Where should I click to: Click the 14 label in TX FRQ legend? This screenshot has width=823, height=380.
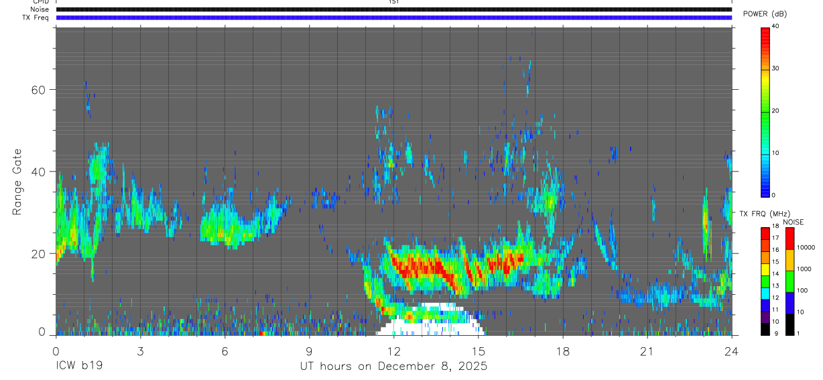point(775,273)
